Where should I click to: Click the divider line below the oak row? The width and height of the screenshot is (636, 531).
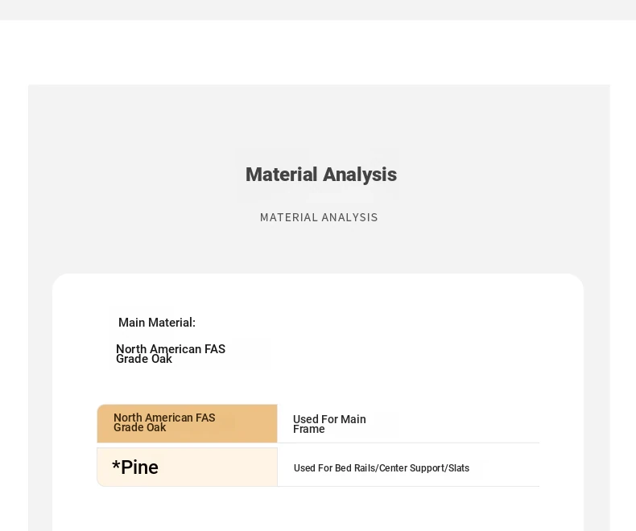pos(408,443)
